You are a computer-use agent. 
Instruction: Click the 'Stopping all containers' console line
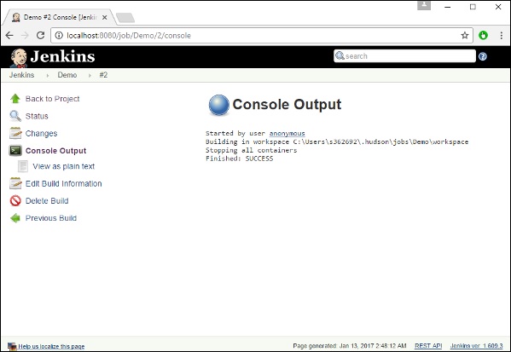click(252, 150)
